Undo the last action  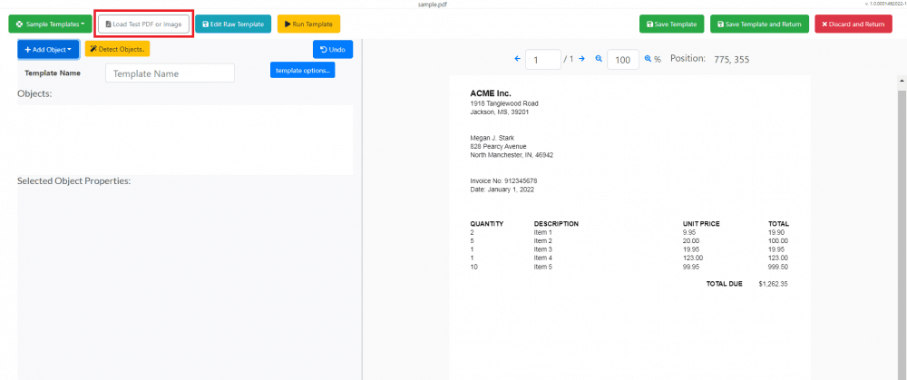[333, 49]
